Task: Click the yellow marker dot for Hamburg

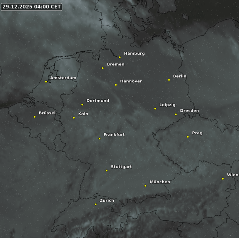Action: (120, 57)
